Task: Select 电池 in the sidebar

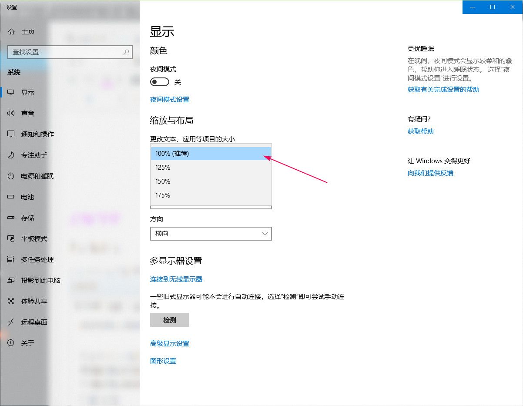Action: [70, 197]
